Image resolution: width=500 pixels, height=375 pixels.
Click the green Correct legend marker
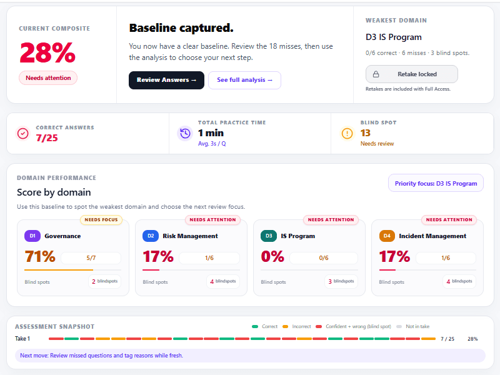pyautogui.click(x=255, y=326)
